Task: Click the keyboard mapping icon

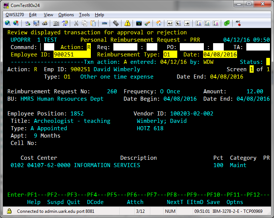Action: coord(116,23)
